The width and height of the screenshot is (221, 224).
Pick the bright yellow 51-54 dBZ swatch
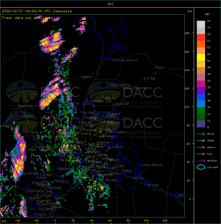(x=201, y=57)
